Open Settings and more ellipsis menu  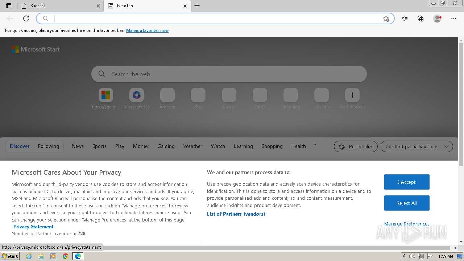pyautogui.click(x=454, y=18)
